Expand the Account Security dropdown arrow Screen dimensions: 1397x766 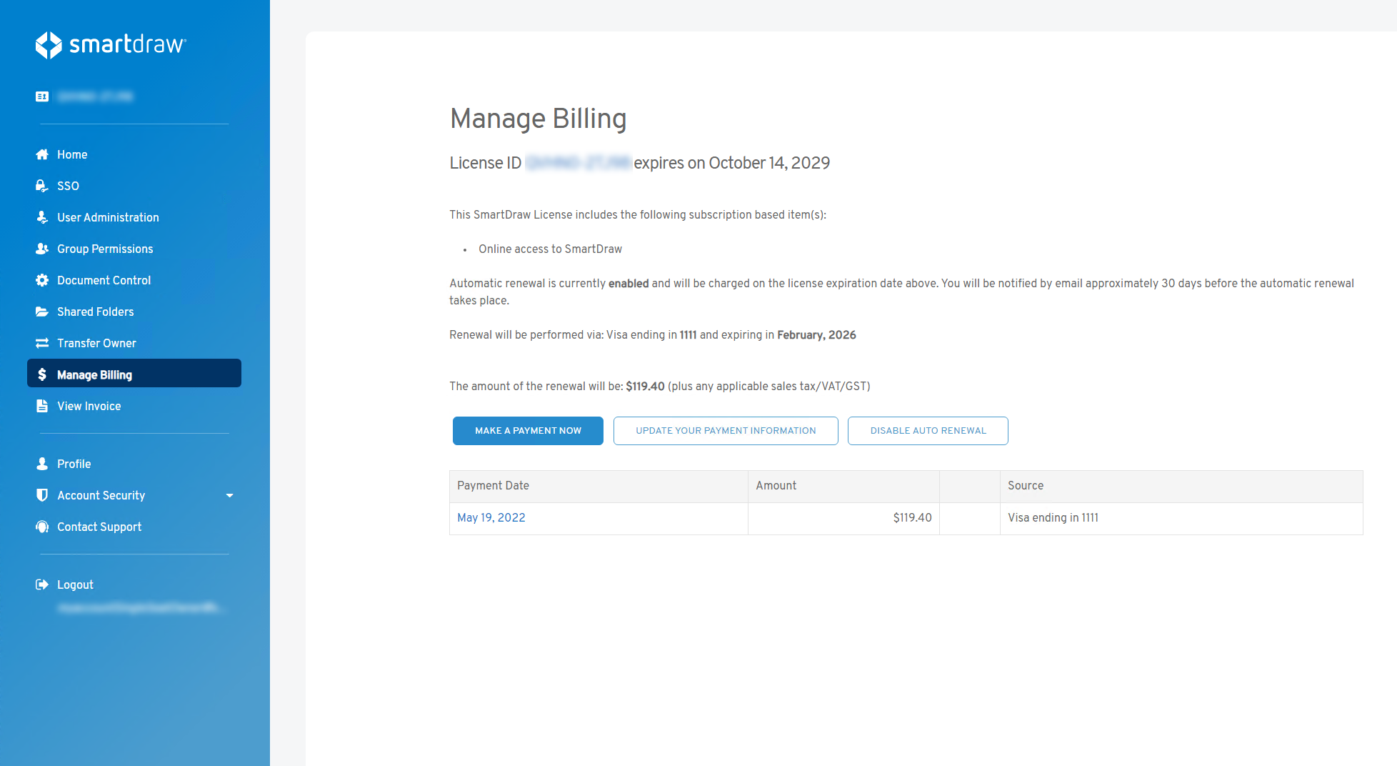click(x=229, y=495)
